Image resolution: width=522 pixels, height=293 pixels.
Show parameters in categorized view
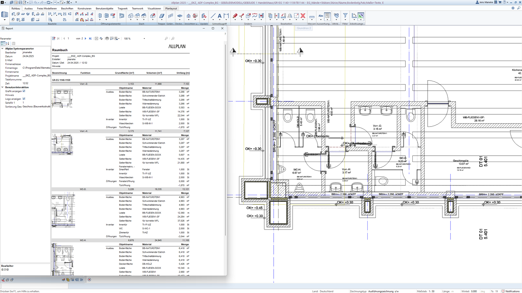[x=3, y=44]
